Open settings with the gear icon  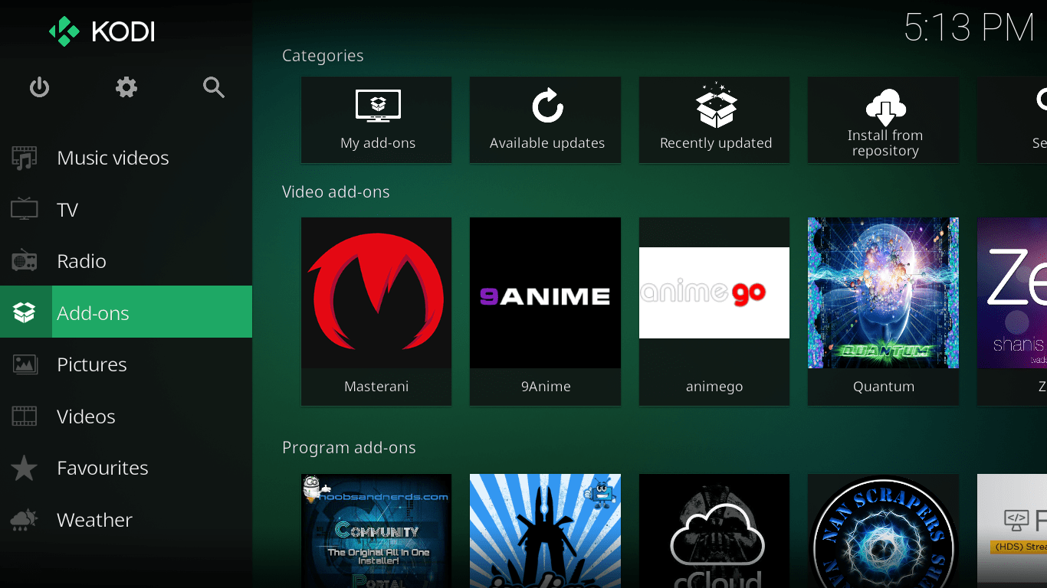(126, 87)
